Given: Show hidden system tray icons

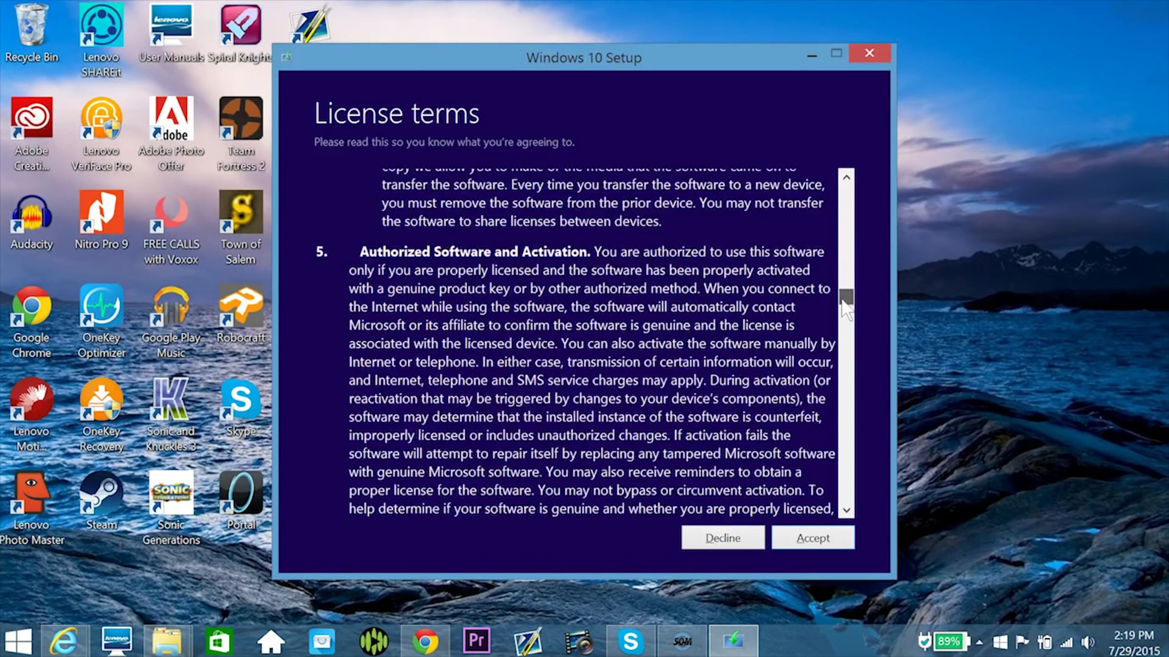Looking at the screenshot, I should tap(980, 642).
